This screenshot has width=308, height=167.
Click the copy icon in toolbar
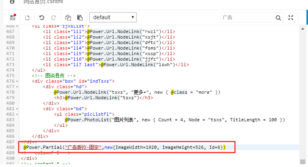[68, 18]
